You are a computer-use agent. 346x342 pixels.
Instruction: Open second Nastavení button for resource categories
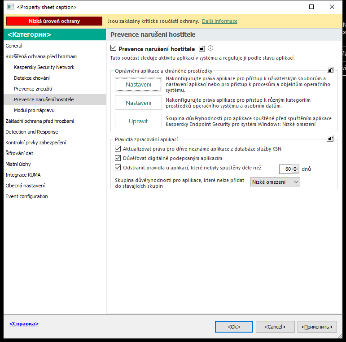(x=138, y=103)
